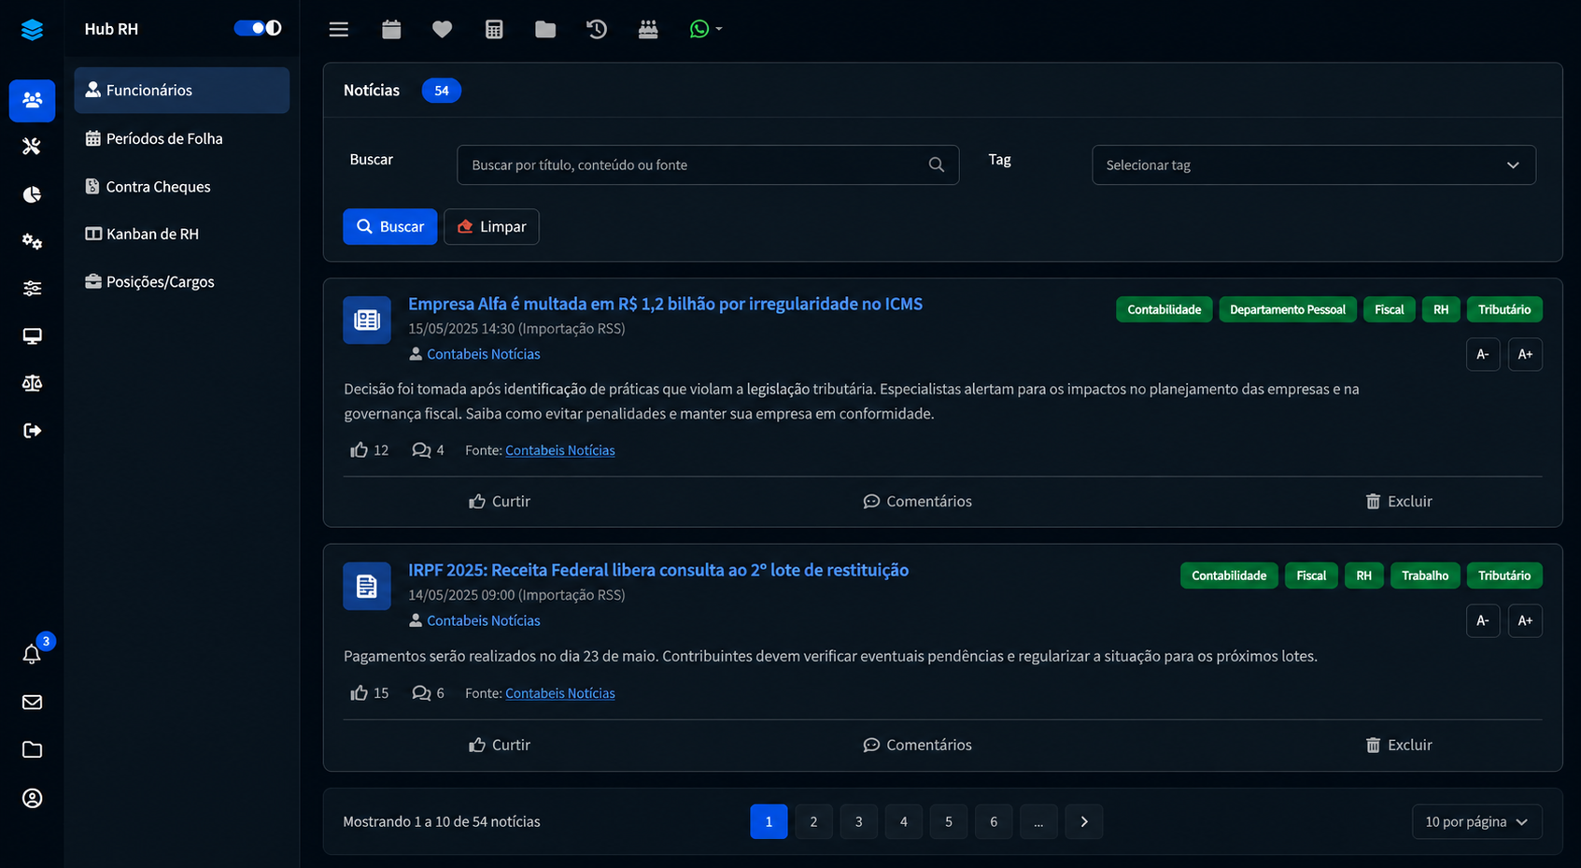Open notifications bell with 3 badge
This screenshot has width=1581, height=868.
[32, 654]
